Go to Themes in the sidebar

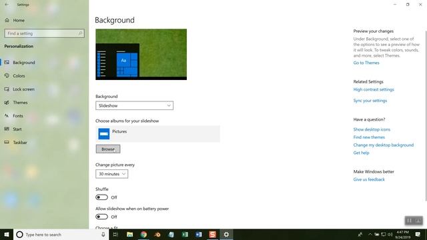(20, 102)
